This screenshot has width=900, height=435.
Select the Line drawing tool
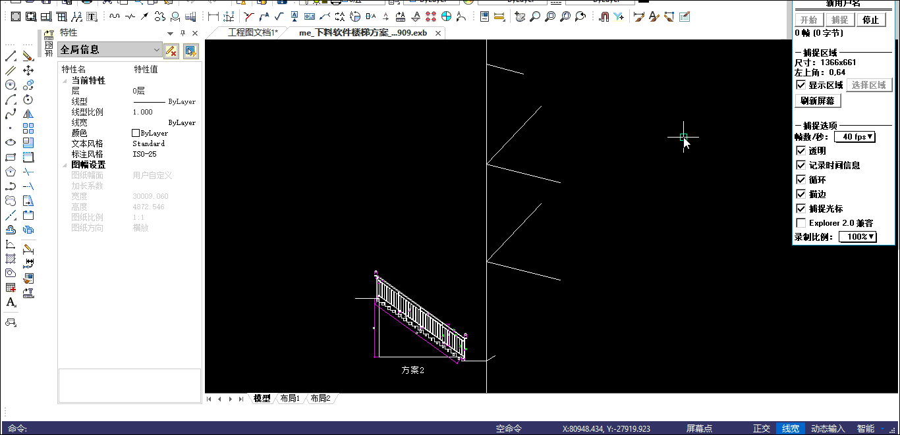coord(11,56)
